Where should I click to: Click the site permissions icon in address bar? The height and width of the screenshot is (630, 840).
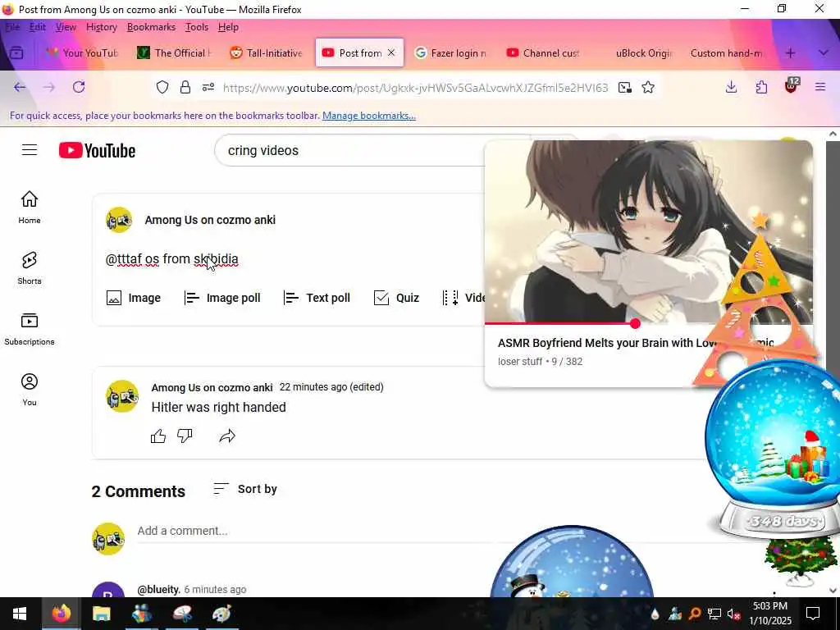[x=208, y=87]
